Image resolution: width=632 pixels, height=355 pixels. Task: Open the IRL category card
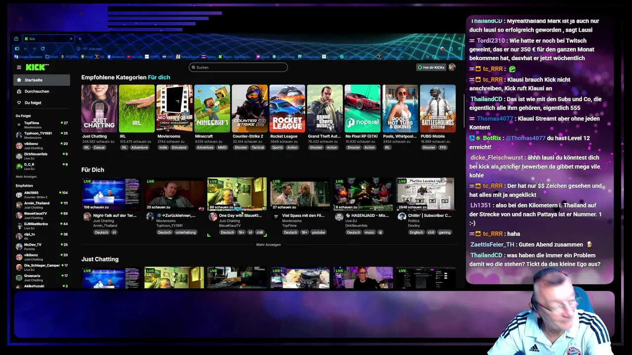click(x=137, y=108)
